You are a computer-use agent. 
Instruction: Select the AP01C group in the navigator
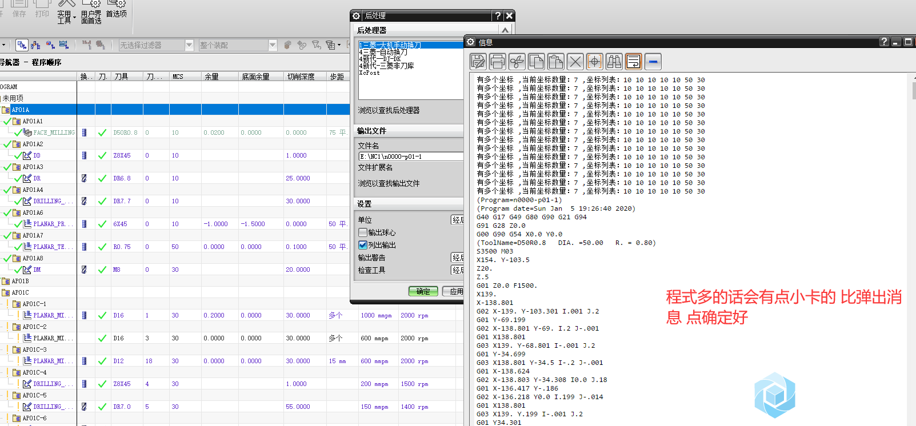pyautogui.click(x=20, y=292)
